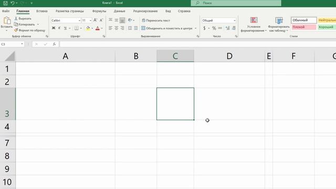The width and height of the screenshot is (336, 189).
Task: Apply the Хороший cell style
Action: (x=327, y=27)
